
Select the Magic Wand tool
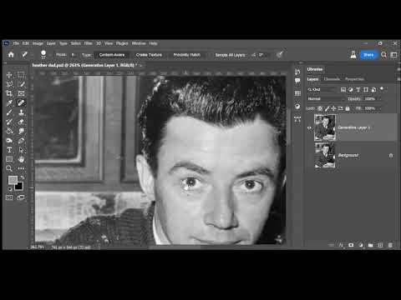21,84
